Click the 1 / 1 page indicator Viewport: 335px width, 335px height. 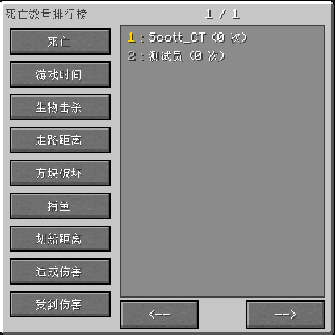tap(222, 14)
